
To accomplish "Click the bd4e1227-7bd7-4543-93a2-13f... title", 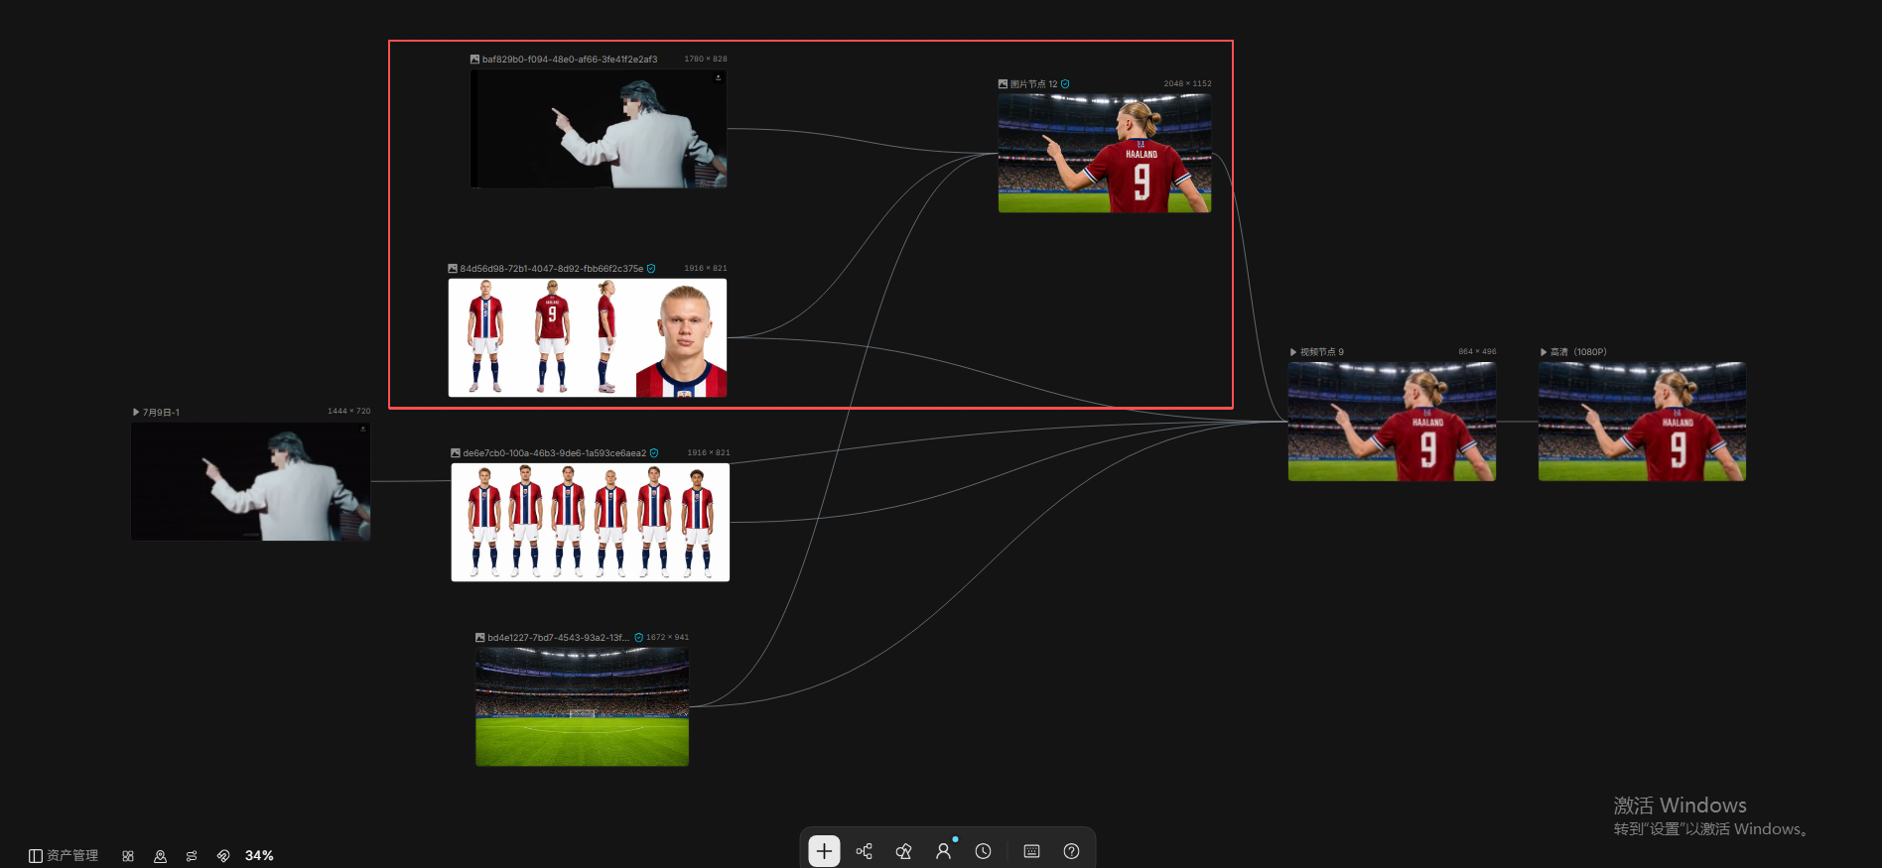I will pos(559,638).
